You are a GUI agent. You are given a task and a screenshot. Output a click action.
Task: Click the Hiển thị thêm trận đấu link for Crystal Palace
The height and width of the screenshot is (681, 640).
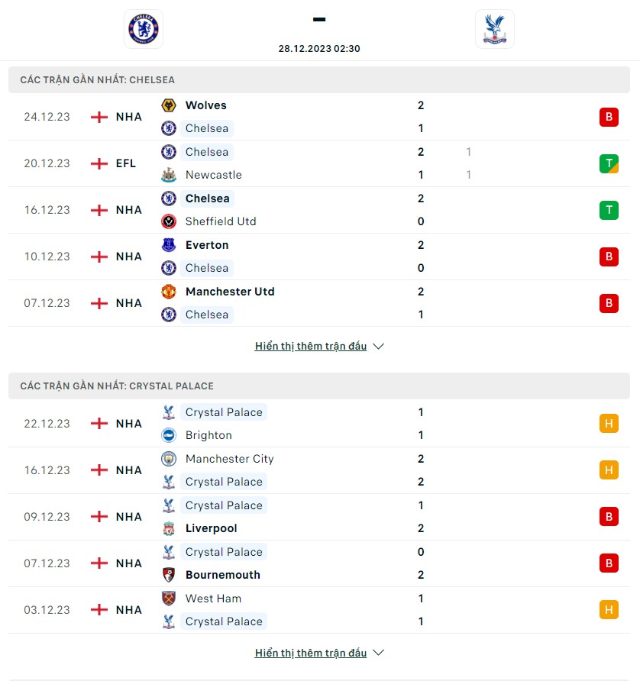(311, 652)
